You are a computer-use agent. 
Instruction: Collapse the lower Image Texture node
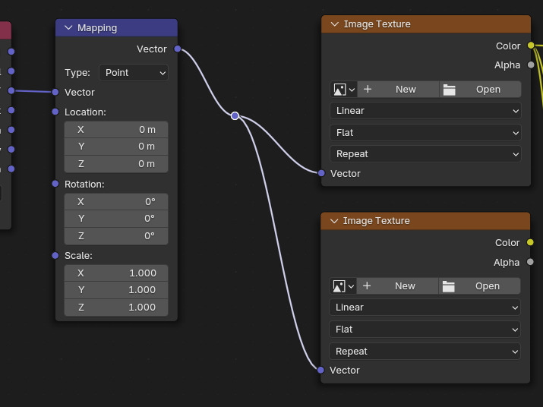coord(334,221)
